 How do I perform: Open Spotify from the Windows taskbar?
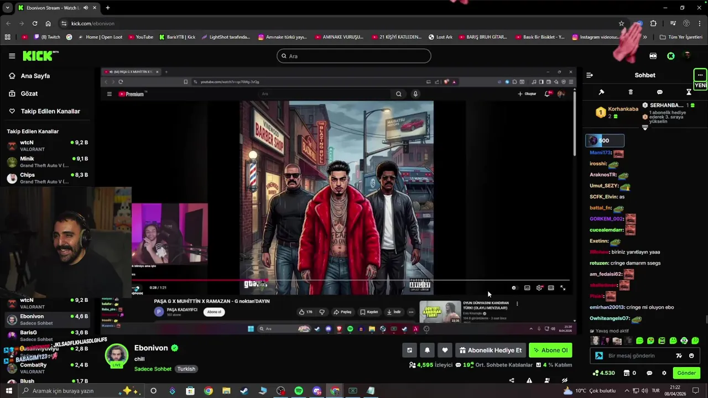coord(299,391)
